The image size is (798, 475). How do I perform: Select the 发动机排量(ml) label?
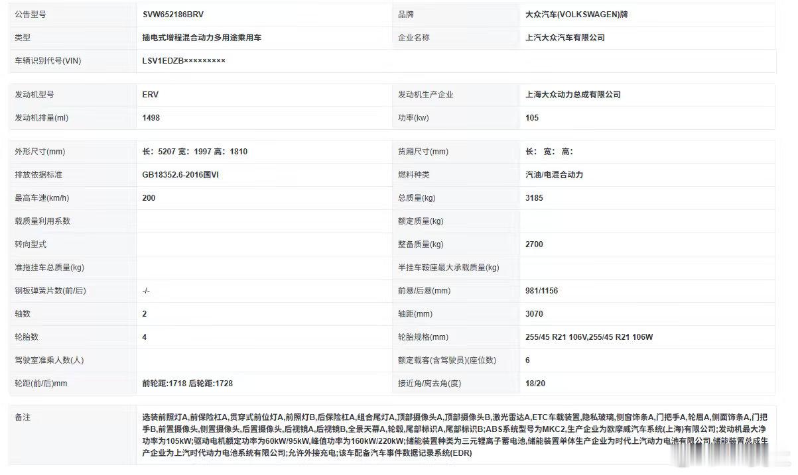point(41,118)
